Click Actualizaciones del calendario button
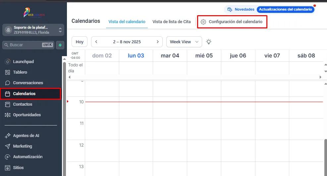The image size is (327, 176). coord(286,9)
